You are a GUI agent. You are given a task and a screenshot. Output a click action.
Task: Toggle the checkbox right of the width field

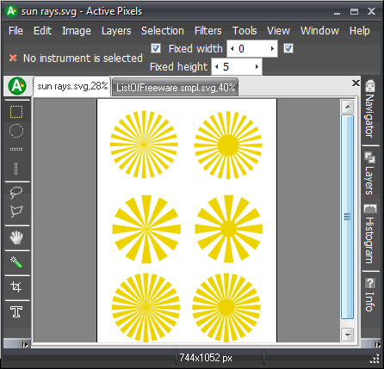click(x=288, y=48)
